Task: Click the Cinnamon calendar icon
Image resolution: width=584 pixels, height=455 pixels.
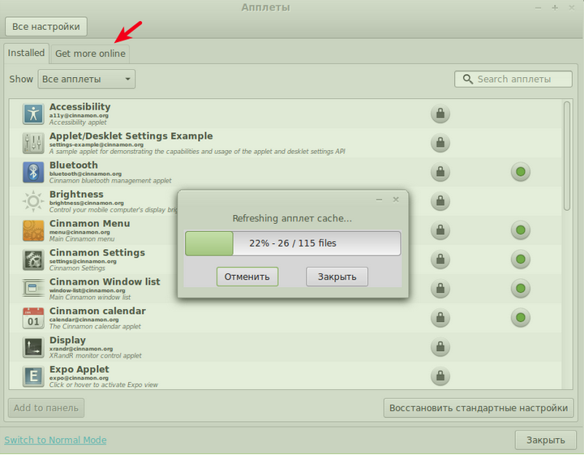Action: (33, 318)
